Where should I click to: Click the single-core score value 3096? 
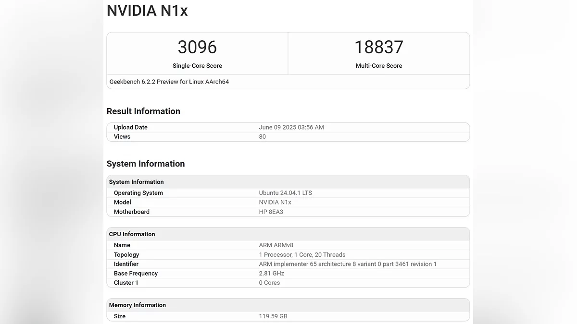(197, 47)
